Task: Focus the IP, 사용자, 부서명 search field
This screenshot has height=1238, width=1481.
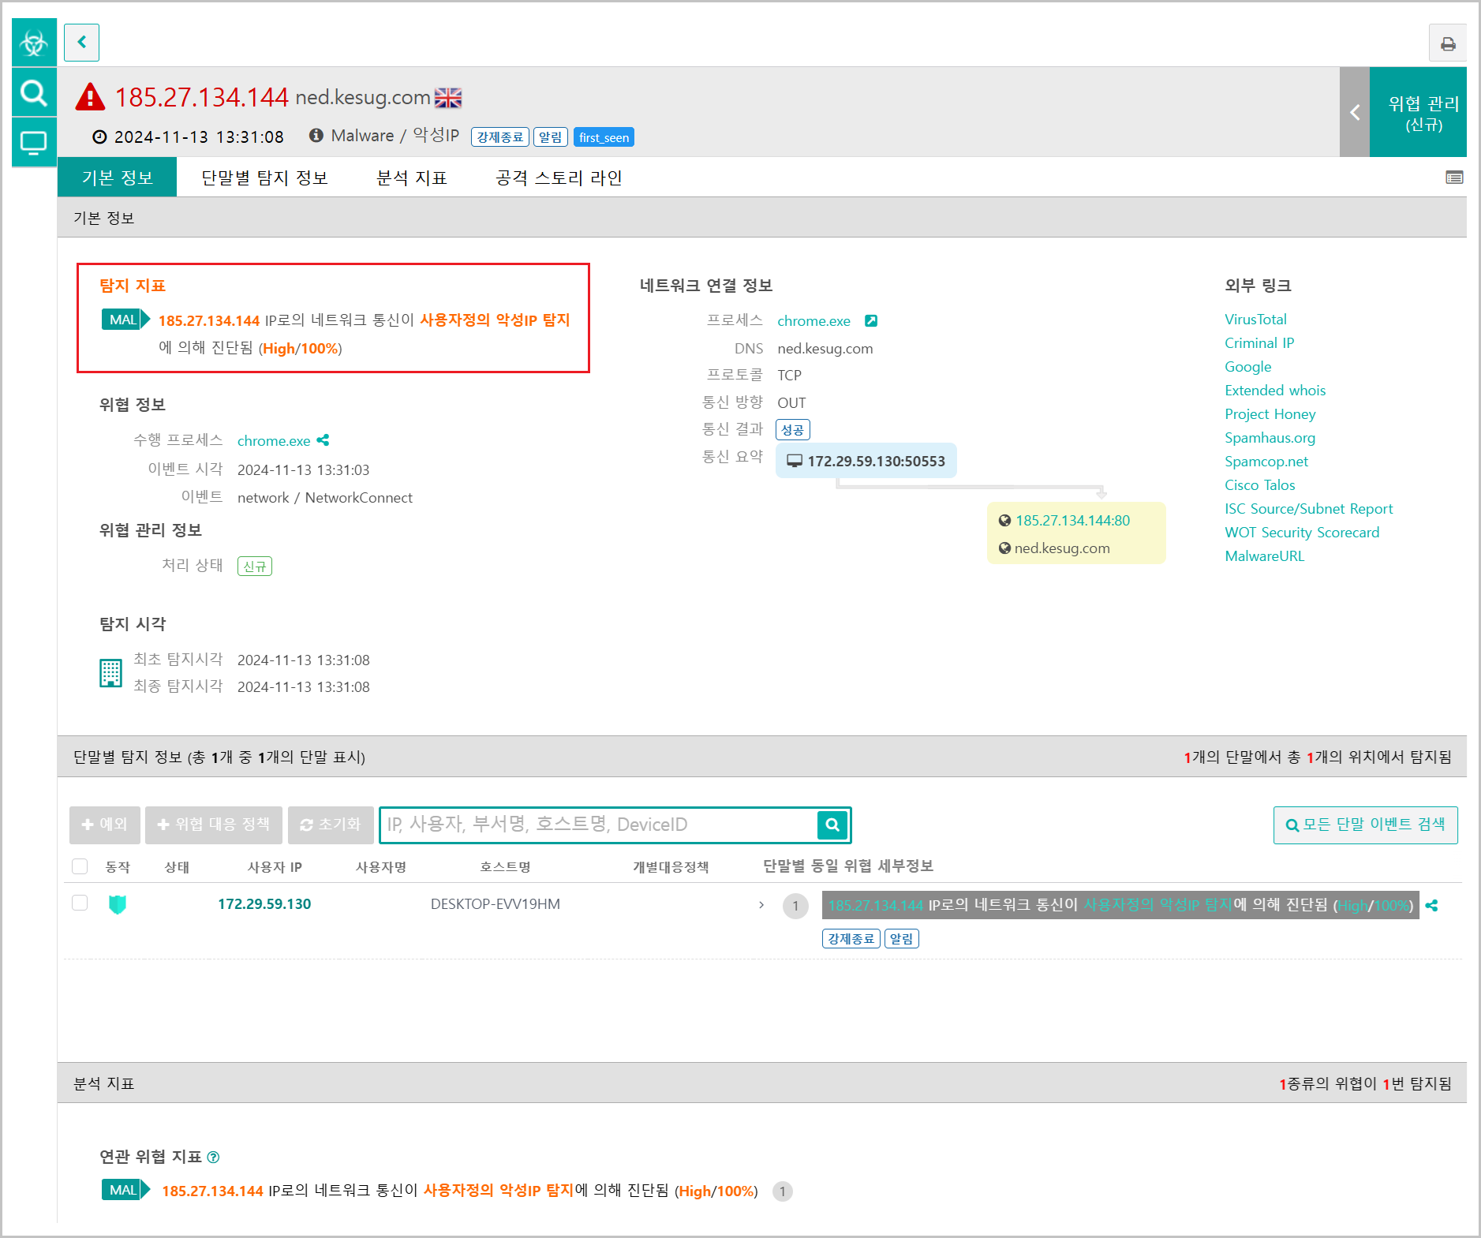Action: tap(600, 825)
